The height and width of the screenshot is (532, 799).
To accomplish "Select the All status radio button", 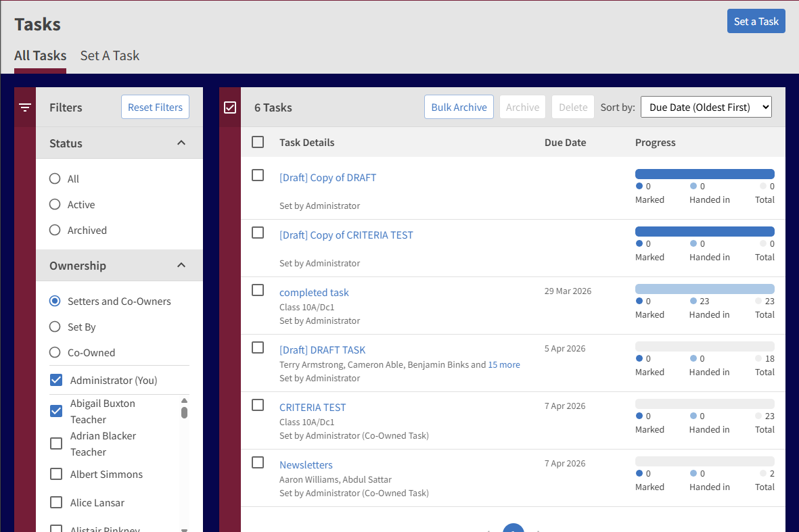I will coord(55,178).
